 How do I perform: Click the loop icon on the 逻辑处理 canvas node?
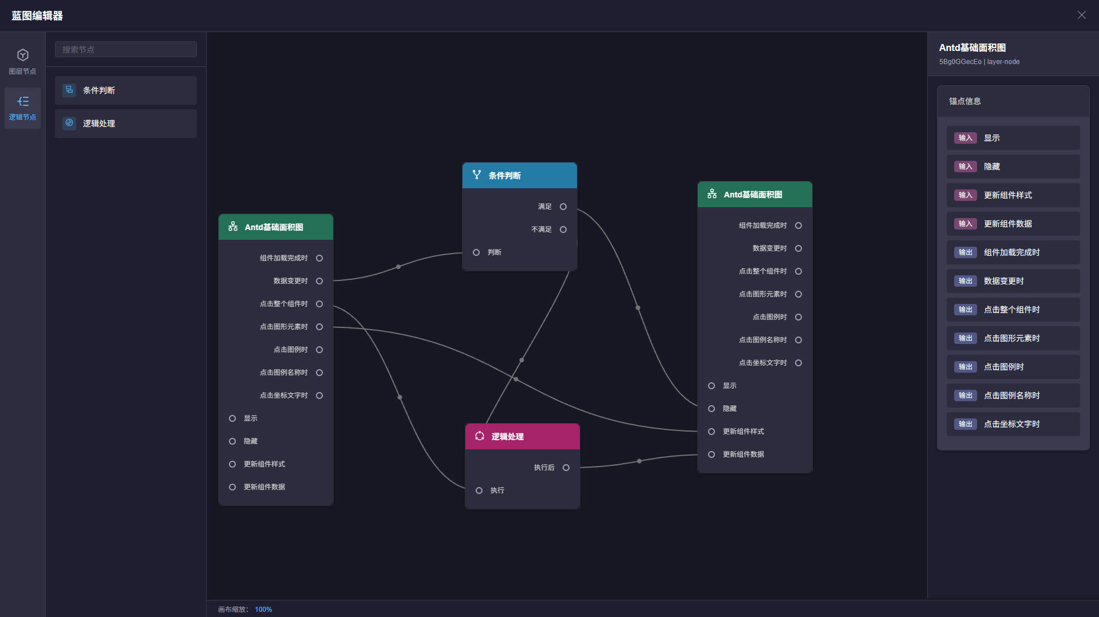pos(480,436)
